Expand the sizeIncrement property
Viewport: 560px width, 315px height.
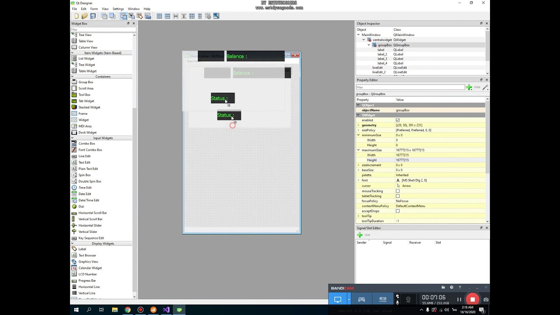(x=358, y=165)
